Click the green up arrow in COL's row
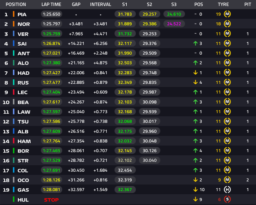Screen dimensions: 256x205 pos(195,170)
